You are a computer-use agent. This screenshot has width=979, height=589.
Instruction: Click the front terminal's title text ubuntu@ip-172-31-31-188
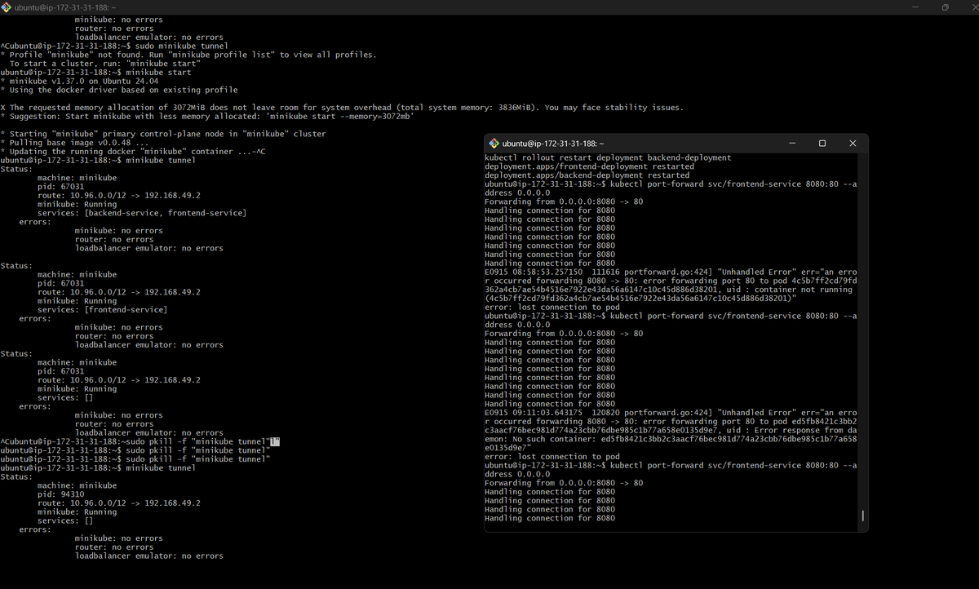click(553, 144)
